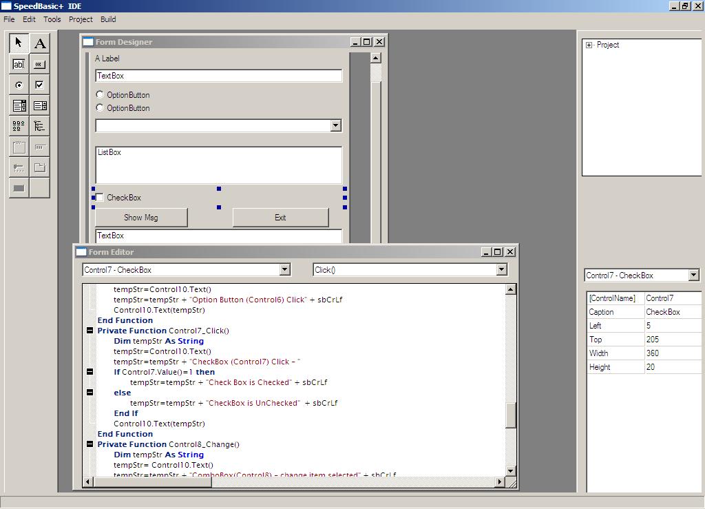Click the TextBox below the Show Msg button
705x509 pixels.
coord(219,236)
